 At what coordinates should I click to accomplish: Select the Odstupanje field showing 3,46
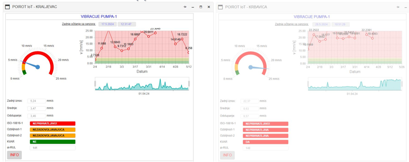click(x=37, y=115)
